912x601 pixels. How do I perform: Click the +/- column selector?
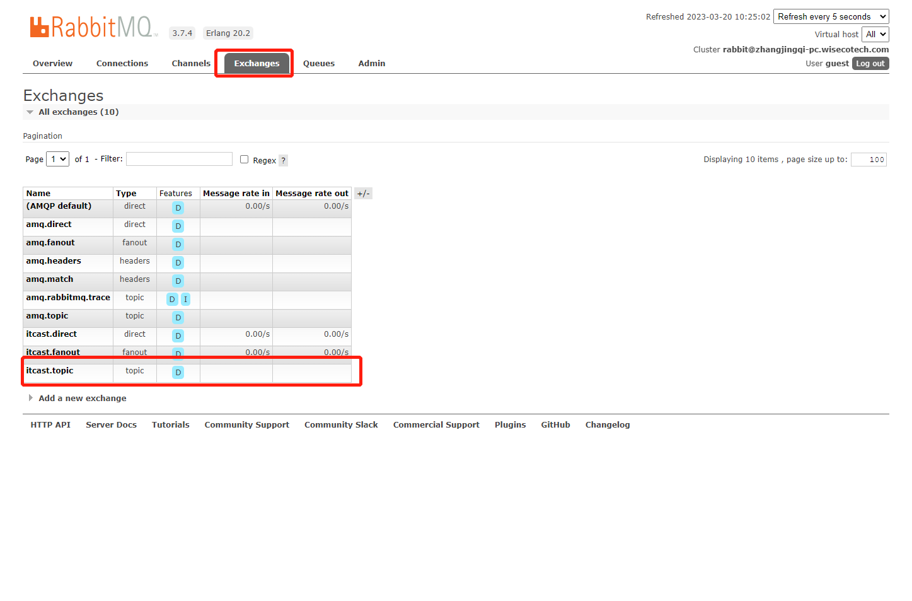tap(363, 194)
